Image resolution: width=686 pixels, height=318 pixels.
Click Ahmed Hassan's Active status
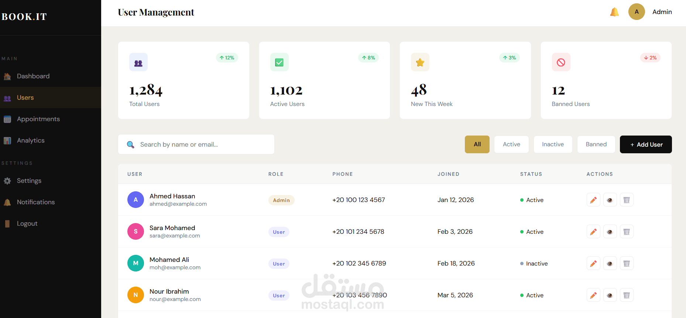tap(532, 200)
